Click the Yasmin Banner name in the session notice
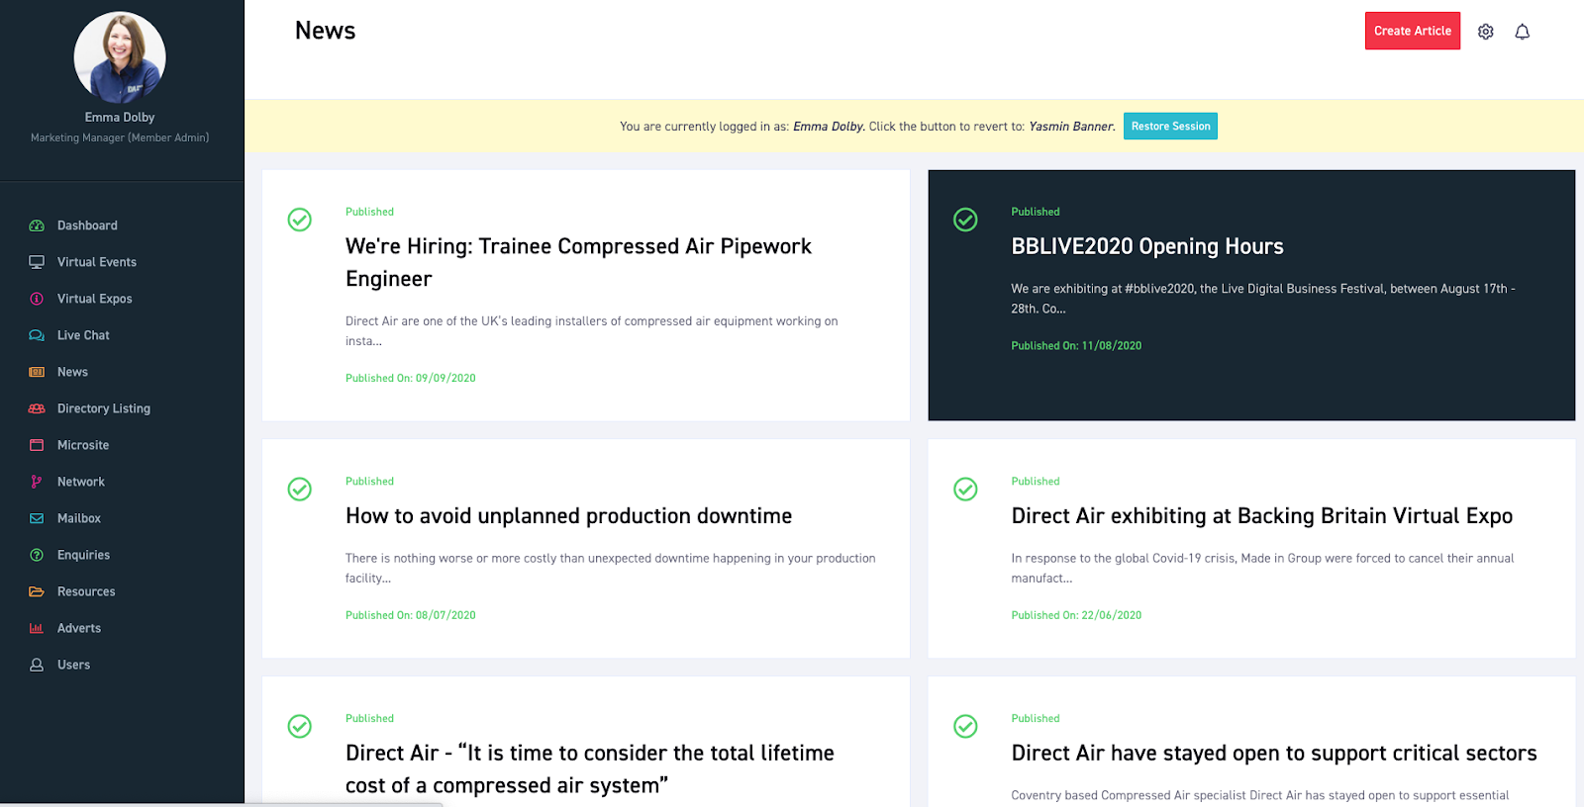Image resolution: width=1584 pixels, height=807 pixels. (1072, 127)
